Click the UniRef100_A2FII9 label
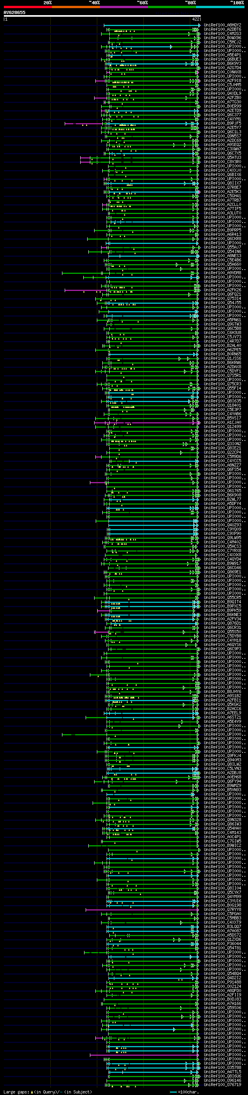This screenshot has width=248, height=1095. point(222,995)
